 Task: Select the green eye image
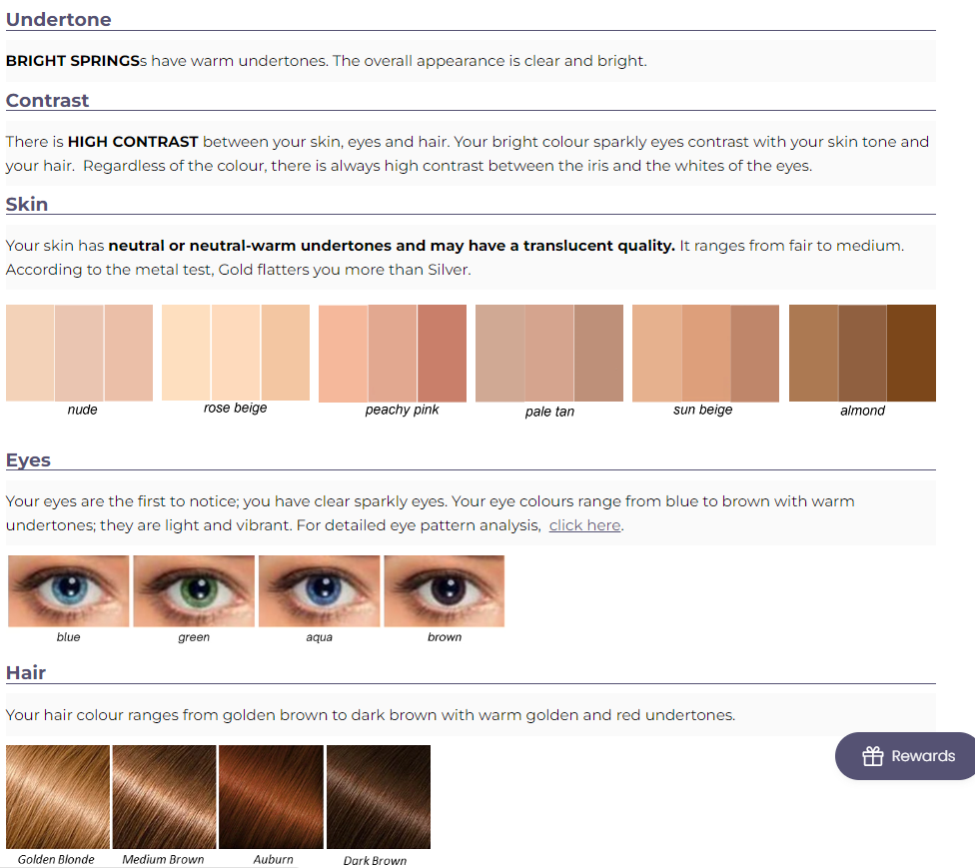[194, 591]
